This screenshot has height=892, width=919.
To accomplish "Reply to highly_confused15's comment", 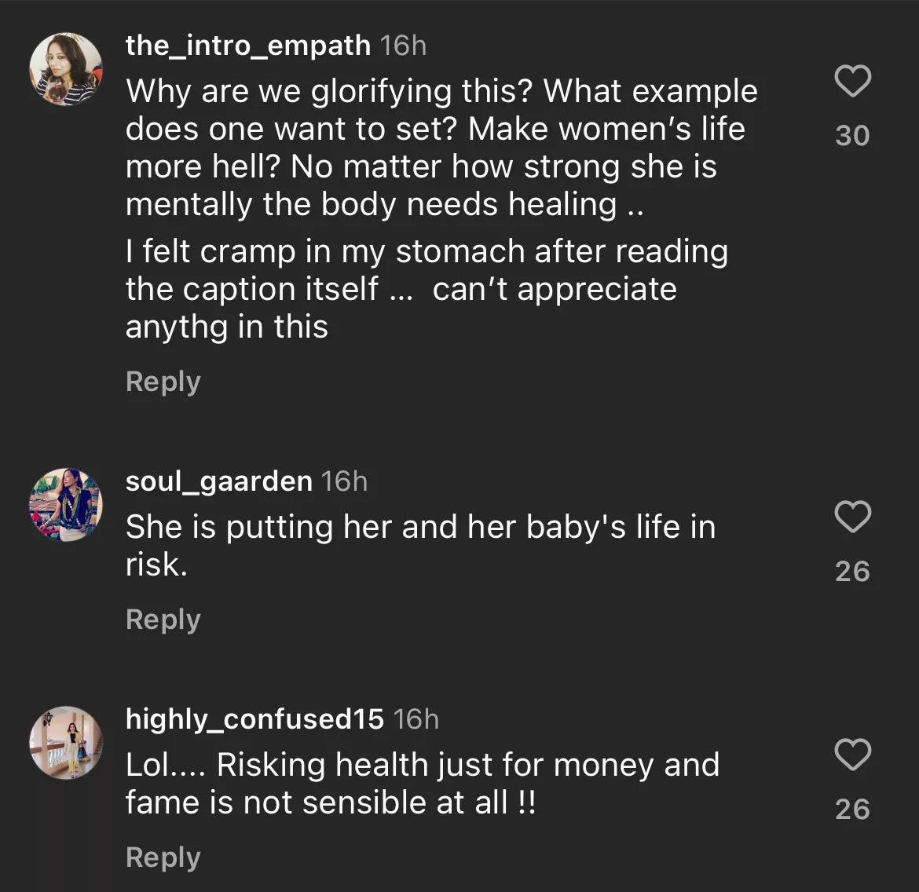I will 163,857.
